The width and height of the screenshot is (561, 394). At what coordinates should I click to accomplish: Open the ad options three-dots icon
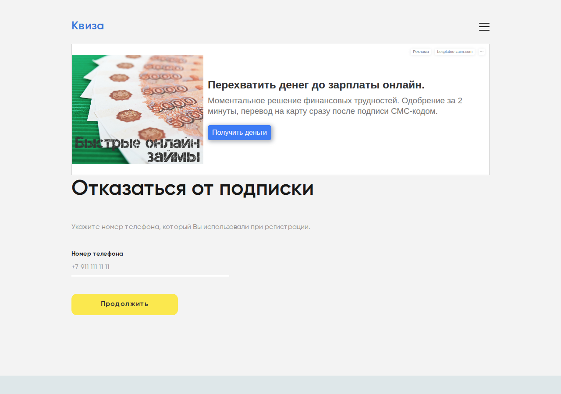click(482, 52)
